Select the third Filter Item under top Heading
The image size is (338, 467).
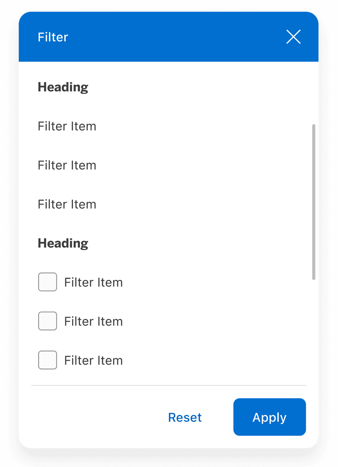point(66,204)
